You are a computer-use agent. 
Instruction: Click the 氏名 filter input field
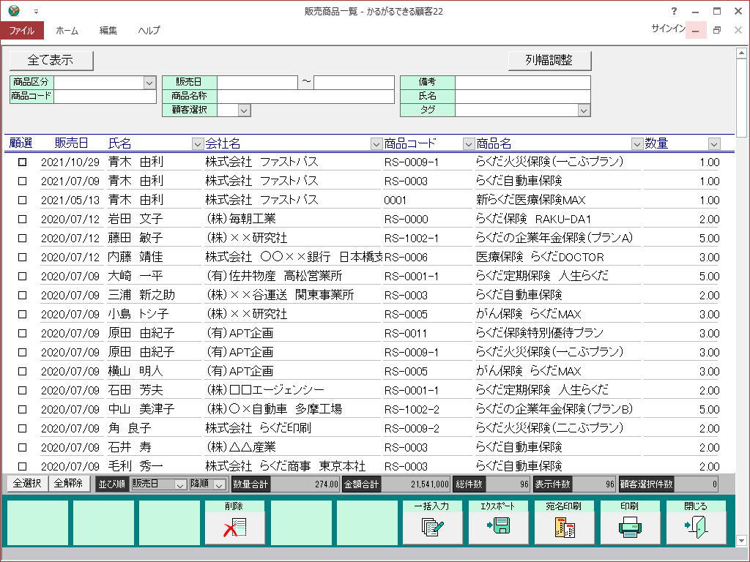(x=523, y=96)
